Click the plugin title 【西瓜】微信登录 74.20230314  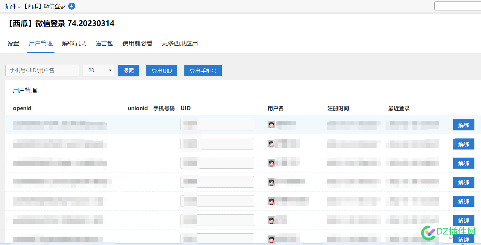click(60, 23)
